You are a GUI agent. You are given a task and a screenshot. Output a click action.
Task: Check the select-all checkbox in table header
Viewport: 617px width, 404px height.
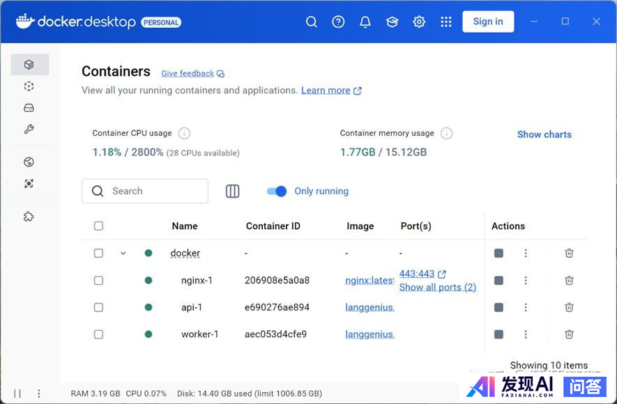tap(98, 226)
